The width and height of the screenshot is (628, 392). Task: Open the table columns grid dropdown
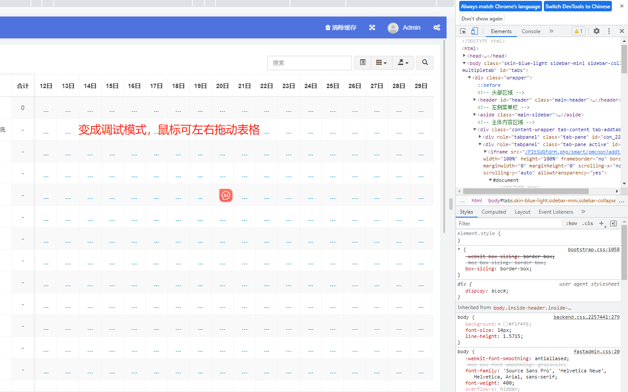tap(382, 63)
